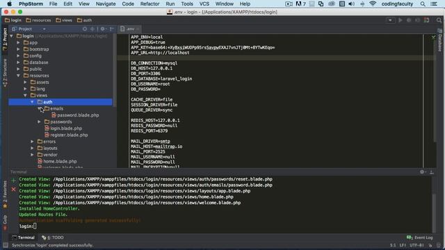
Task: Collapse the login root folder
Action: tap(11, 36)
